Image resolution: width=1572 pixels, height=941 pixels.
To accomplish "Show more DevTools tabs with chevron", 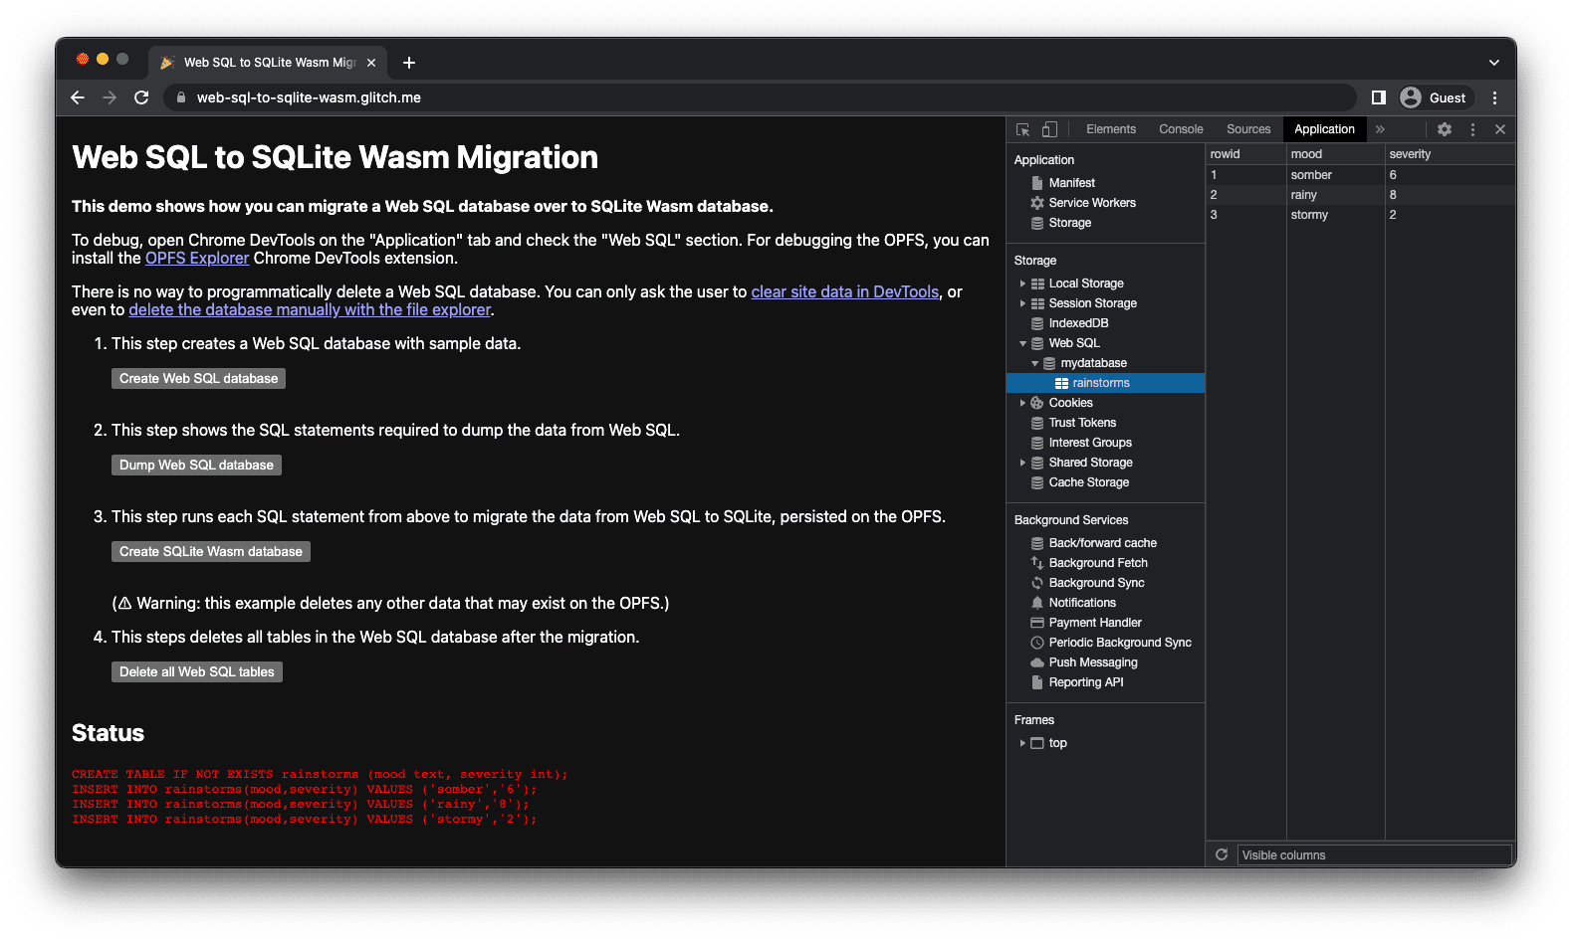I will coord(1380,129).
